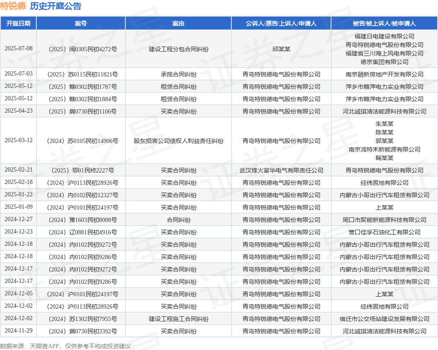This screenshot has width=438, height=350.
Task: Click 承揽合同纠纷 cell
Action: (x=178, y=74)
